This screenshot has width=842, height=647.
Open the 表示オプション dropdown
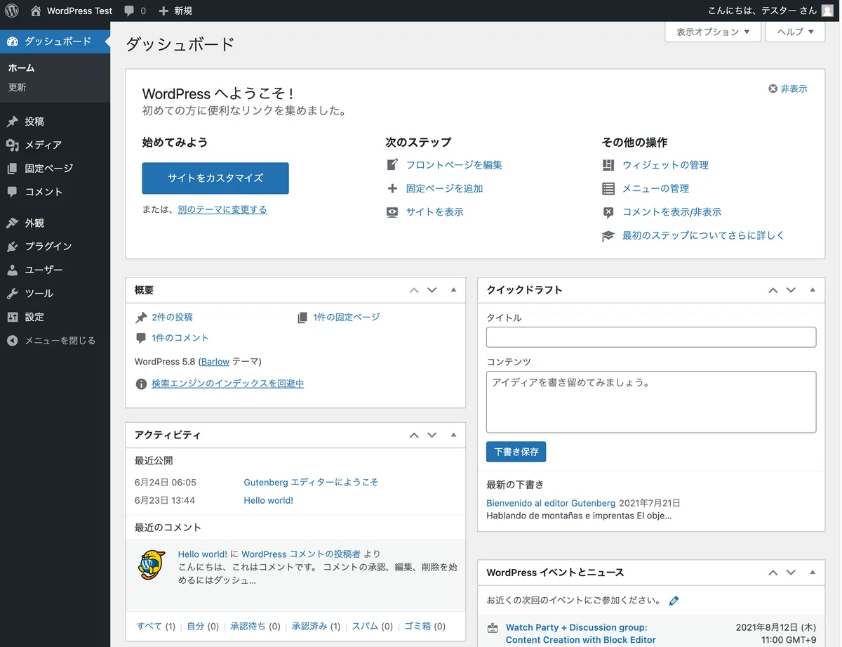(713, 32)
